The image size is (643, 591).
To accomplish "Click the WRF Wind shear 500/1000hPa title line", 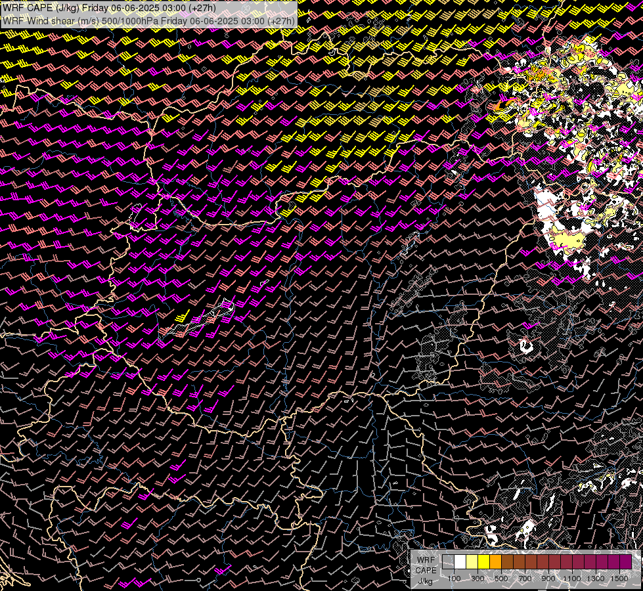I will click(x=148, y=20).
